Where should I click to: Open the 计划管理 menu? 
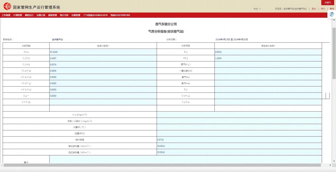[17, 15]
